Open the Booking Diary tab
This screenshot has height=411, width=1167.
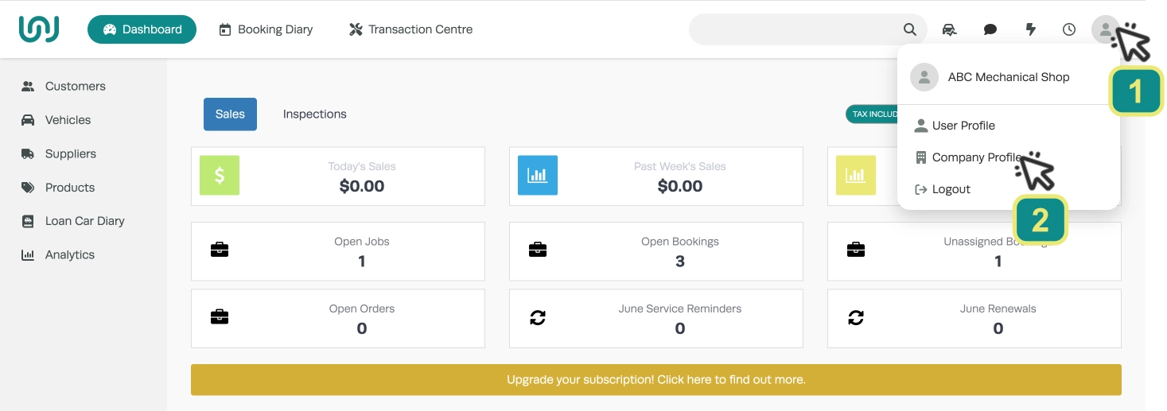266,29
